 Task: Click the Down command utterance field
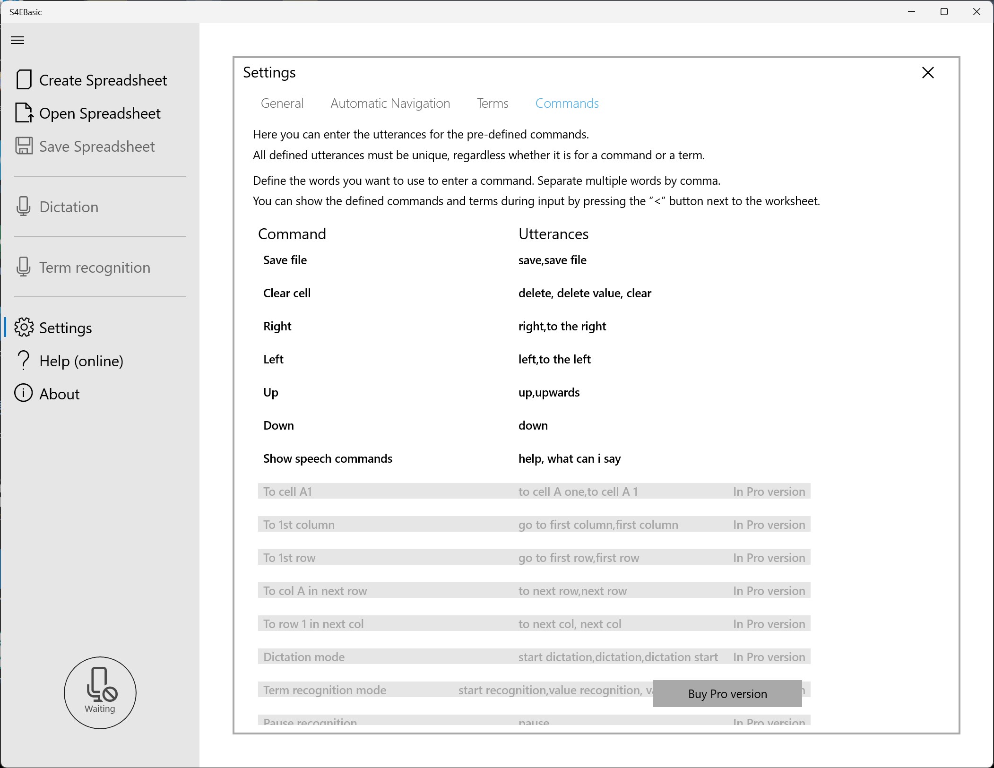[x=533, y=426]
